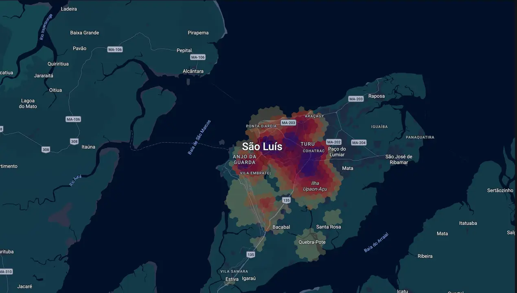Image resolution: width=517 pixels, height=293 pixels.
Task: Select the Oitiua label
Action: (55, 90)
